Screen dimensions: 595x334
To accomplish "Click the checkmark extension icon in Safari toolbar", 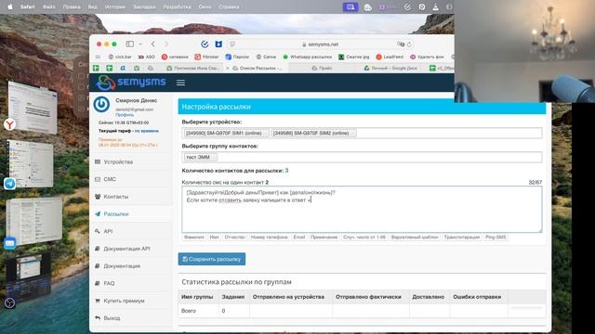I will (205, 45).
